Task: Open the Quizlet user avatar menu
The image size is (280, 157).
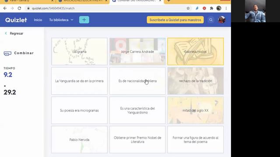Action: click(222, 20)
